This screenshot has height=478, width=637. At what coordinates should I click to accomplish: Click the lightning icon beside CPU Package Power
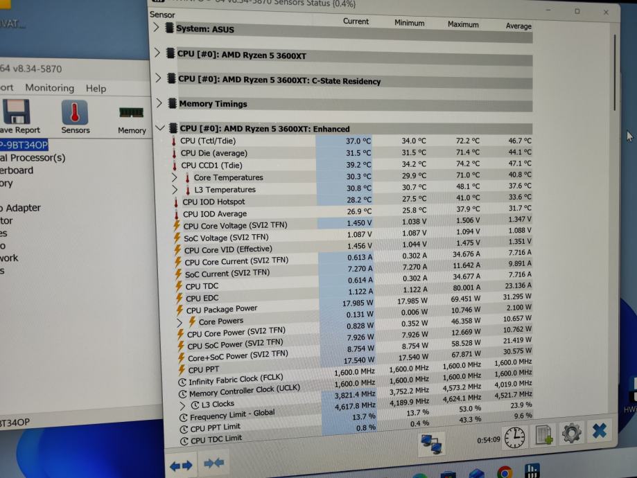(x=179, y=310)
